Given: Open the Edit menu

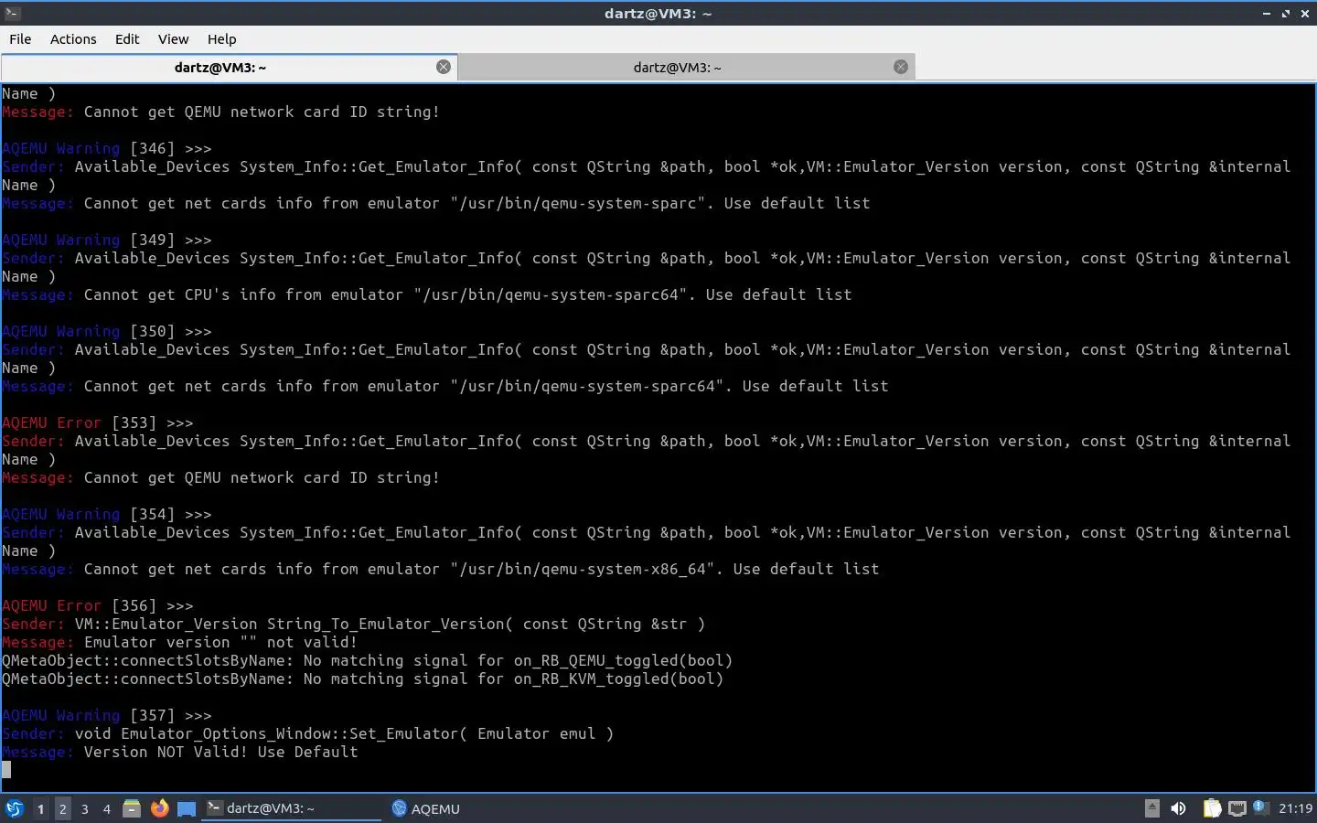Looking at the screenshot, I should [x=127, y=39].
